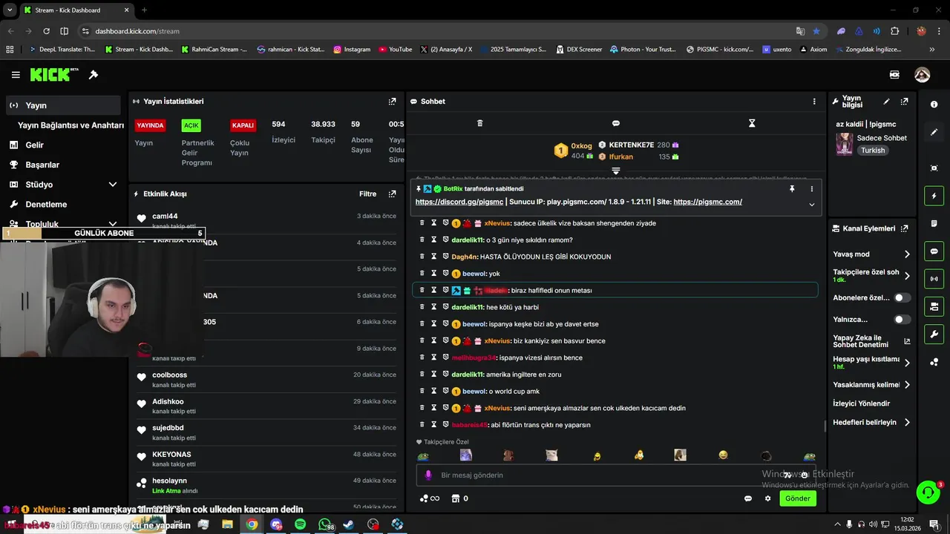Edit stream info with pencil in Yayın bilgisi
The height and width of the screenshot is (534, 950).
[886, 102]
